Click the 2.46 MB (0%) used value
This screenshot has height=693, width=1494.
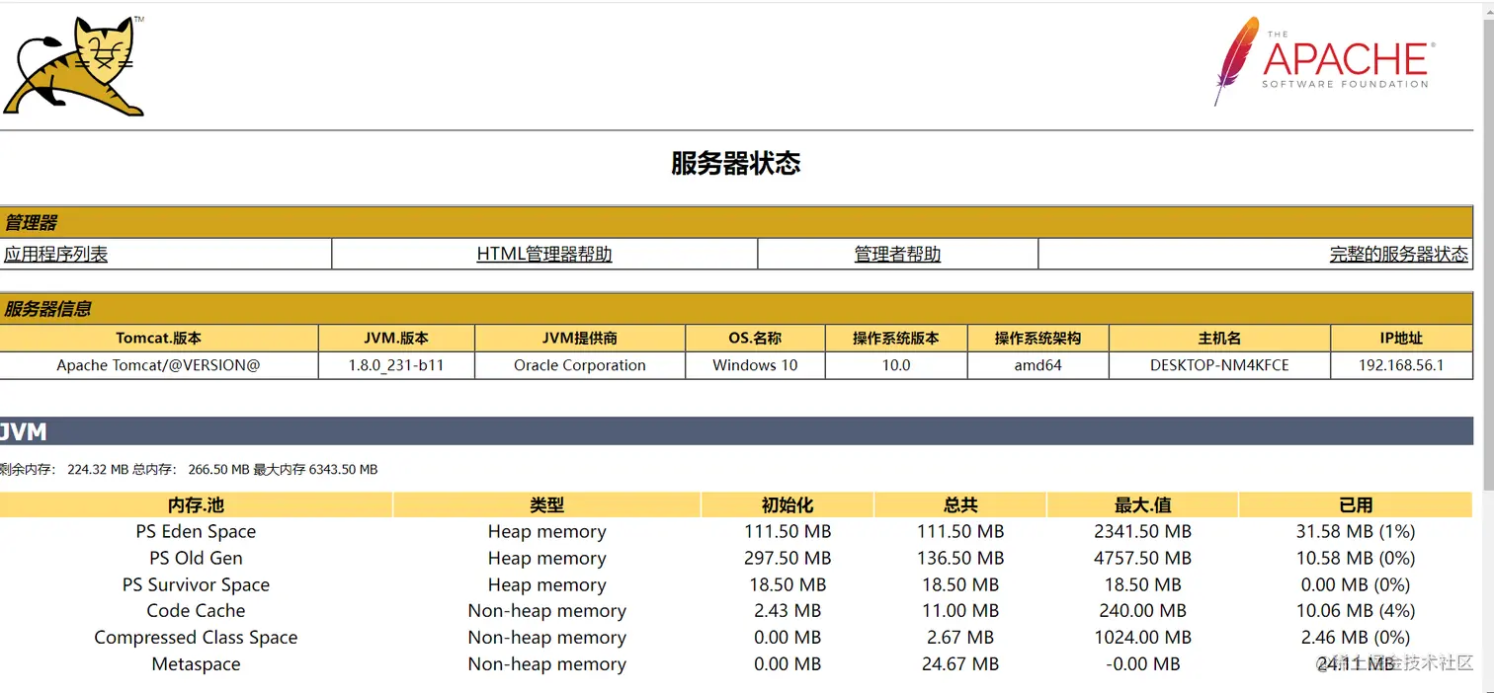tap(1356, 638)
